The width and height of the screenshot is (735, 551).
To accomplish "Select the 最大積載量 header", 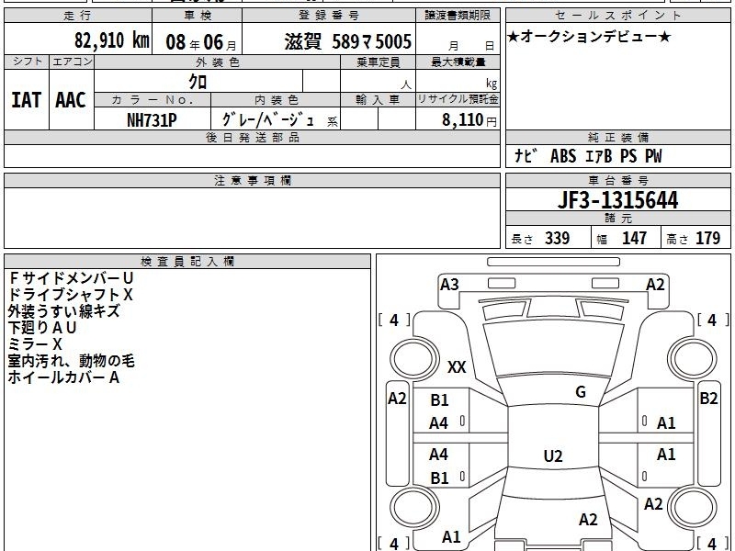I will point(458,62).
